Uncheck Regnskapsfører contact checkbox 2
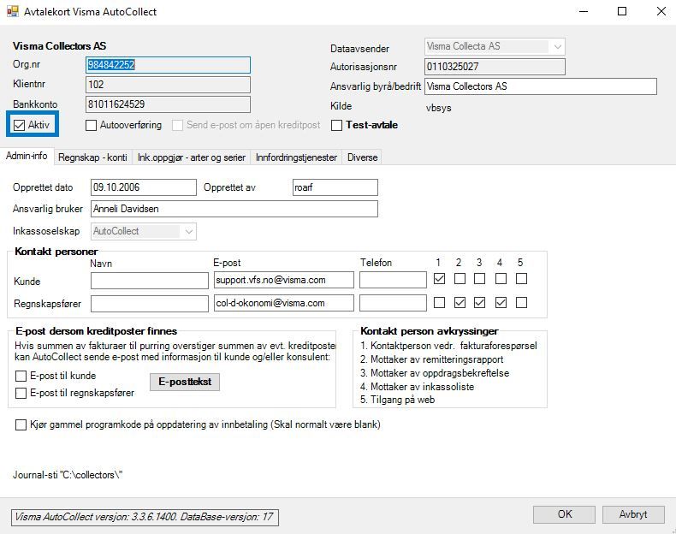The height and width of the screenshot is (534, 676). coord(460,303)
